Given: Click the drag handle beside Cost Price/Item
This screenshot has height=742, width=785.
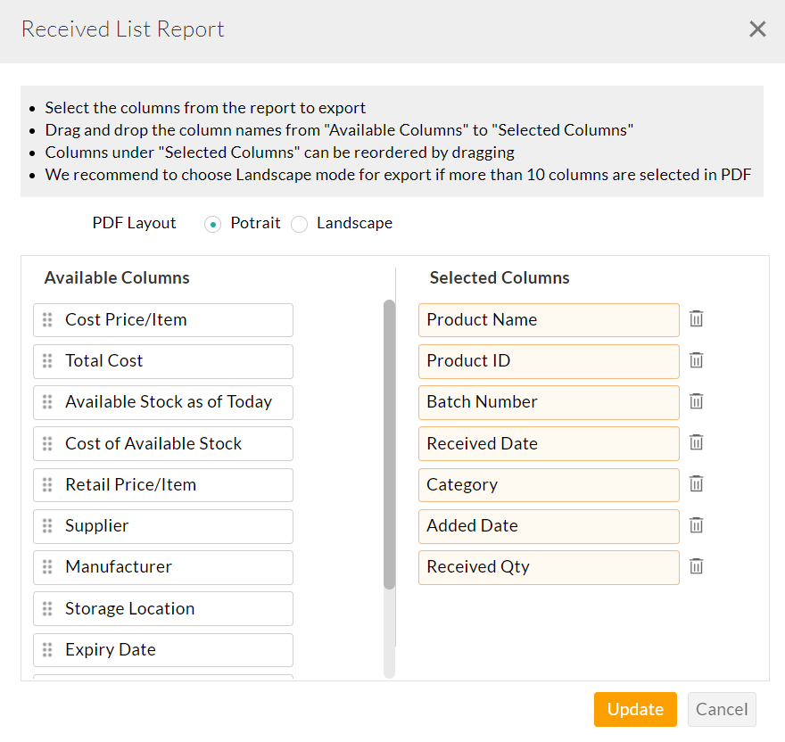Looking at the screenshot, I should pos(47,320).
